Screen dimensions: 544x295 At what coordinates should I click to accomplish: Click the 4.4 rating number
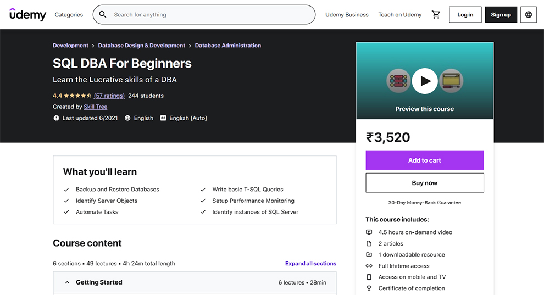point(57,96)
